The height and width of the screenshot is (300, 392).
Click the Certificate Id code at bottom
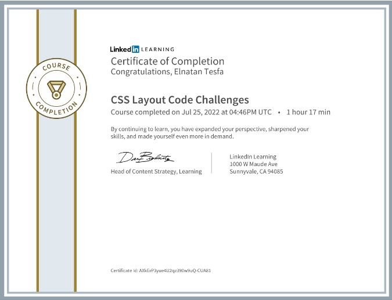[160, 270]
